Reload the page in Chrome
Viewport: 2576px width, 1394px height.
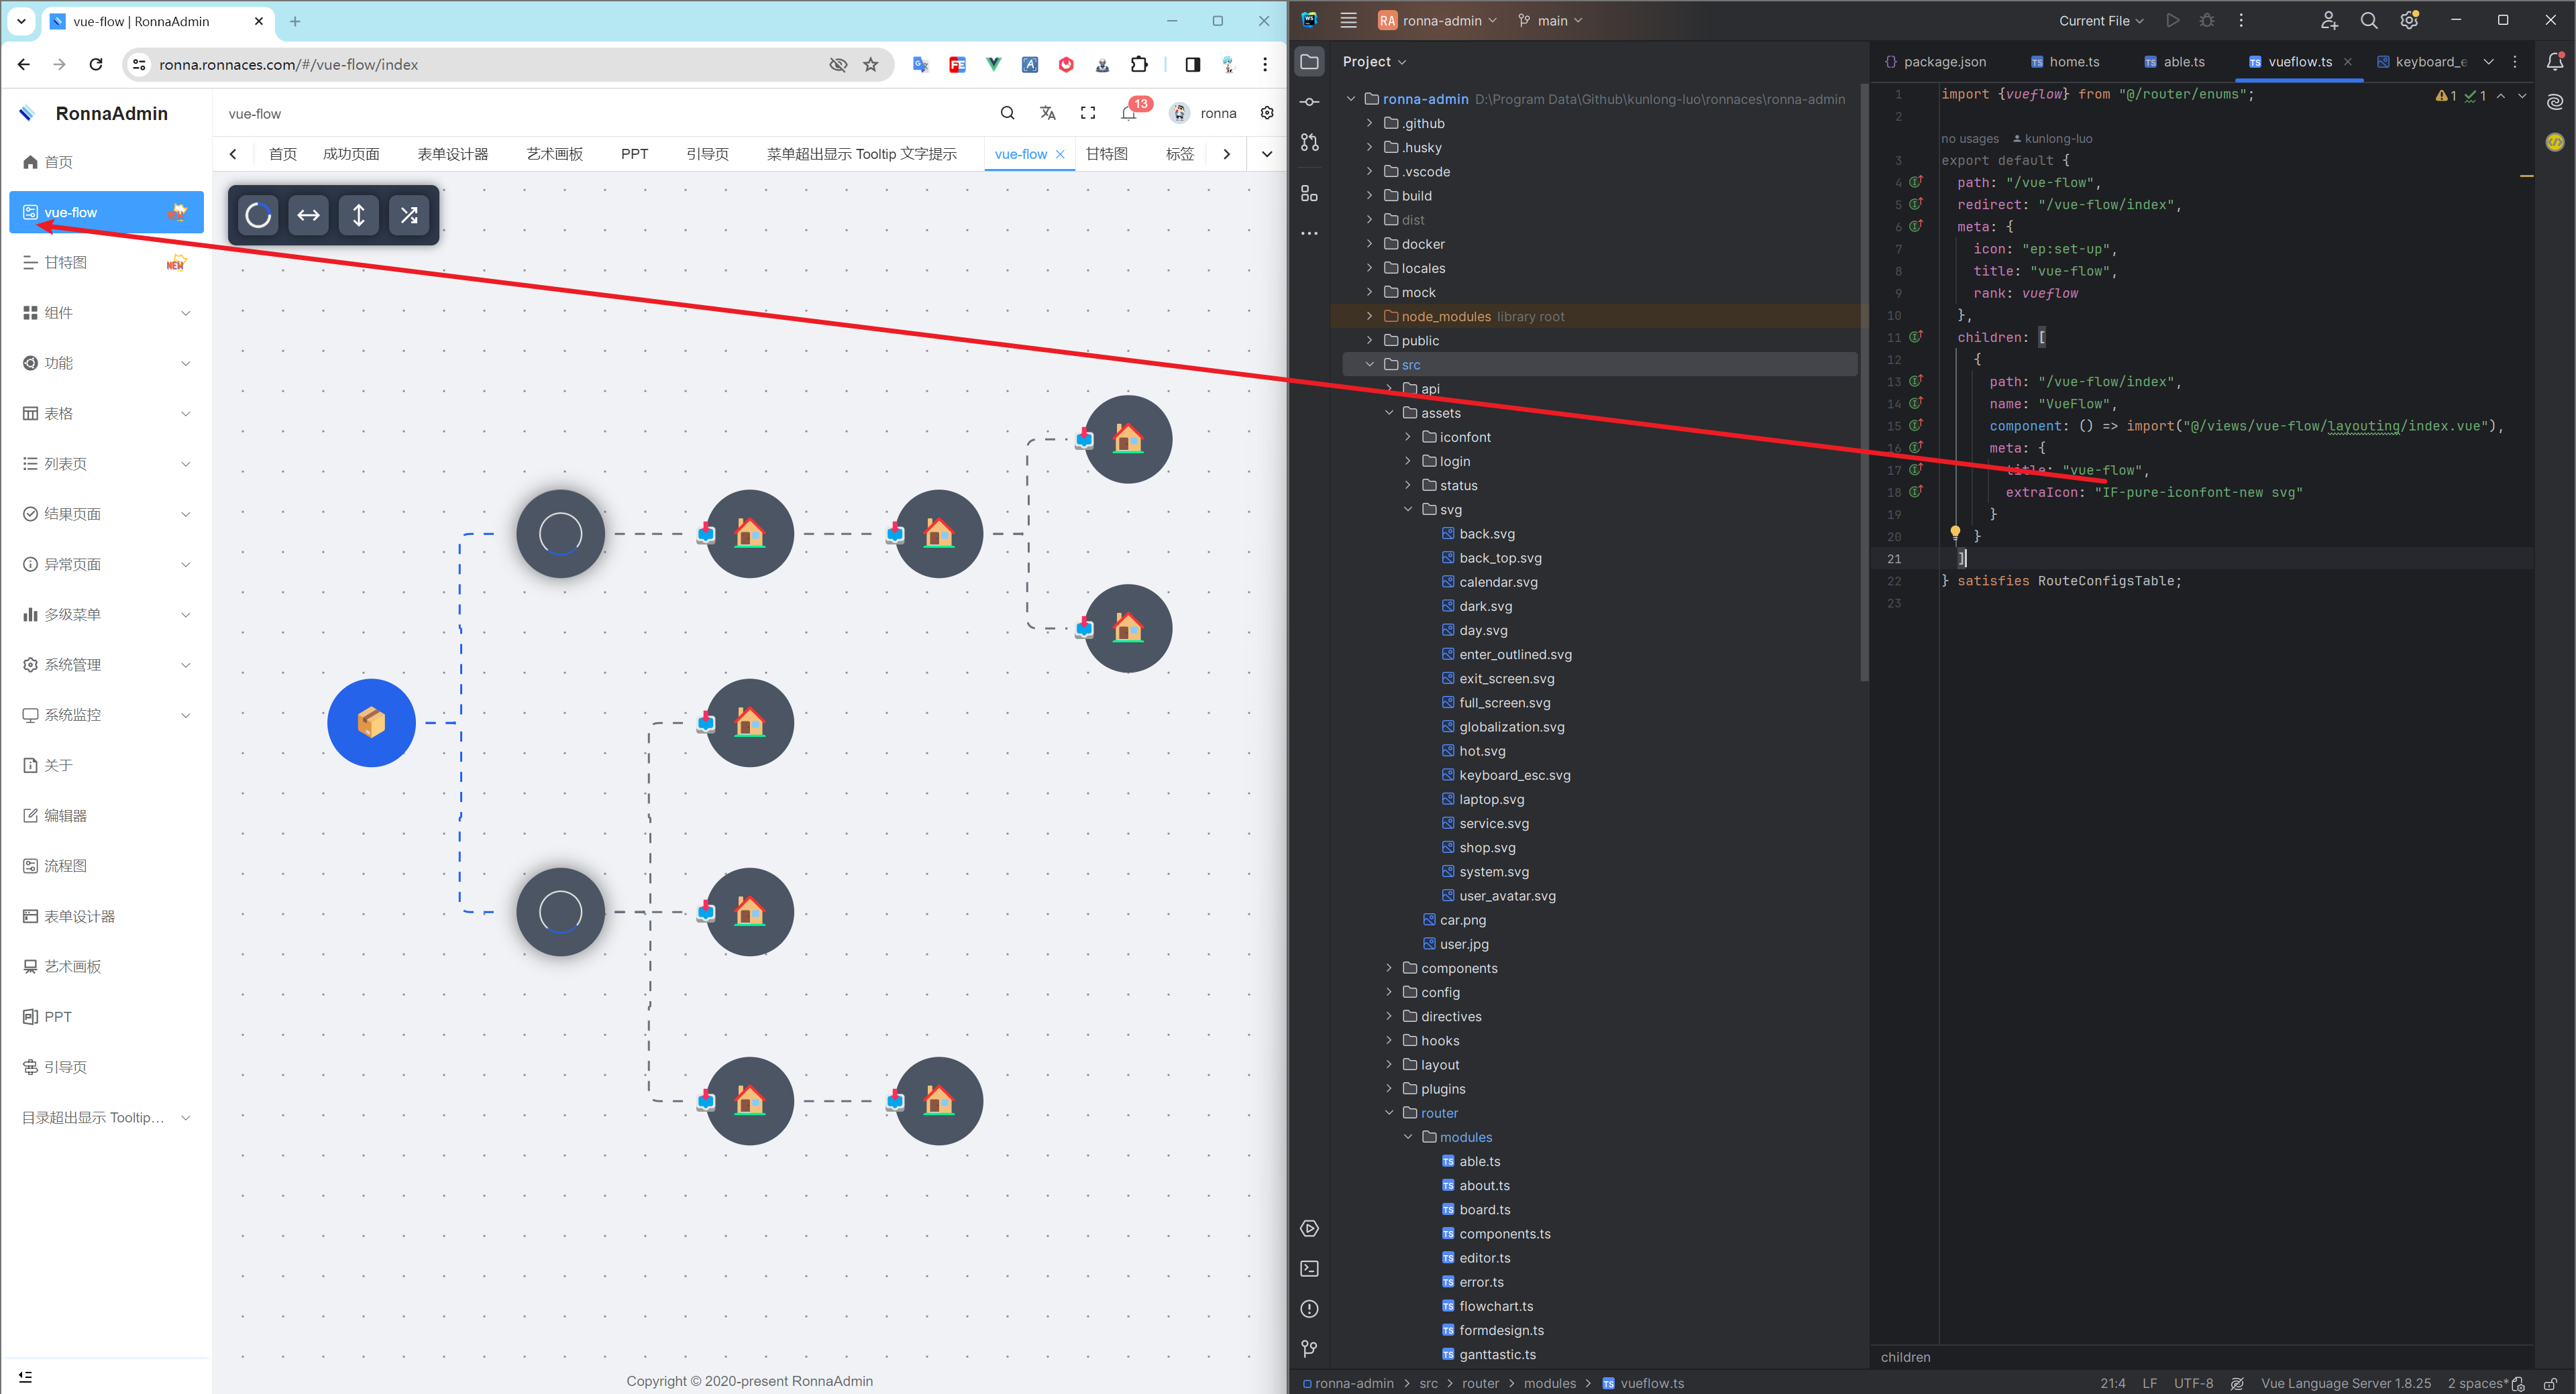[x=96, y=64]
